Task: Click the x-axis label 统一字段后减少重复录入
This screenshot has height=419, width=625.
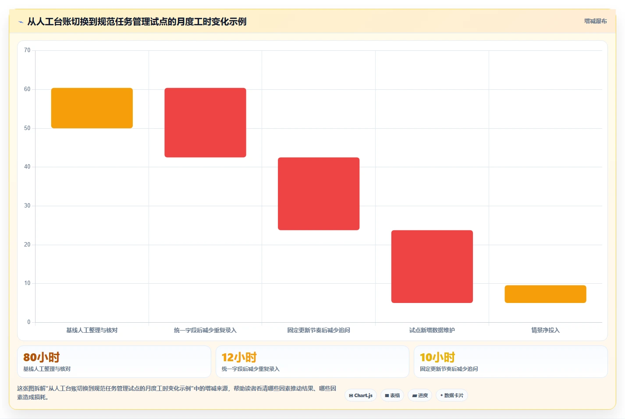Action: point(205,330)
